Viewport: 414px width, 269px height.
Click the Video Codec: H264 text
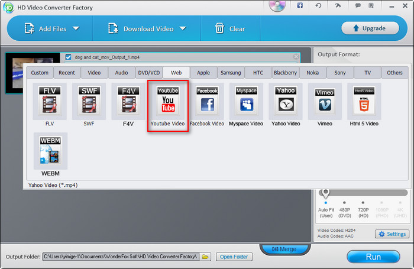(x=337, y=230)
